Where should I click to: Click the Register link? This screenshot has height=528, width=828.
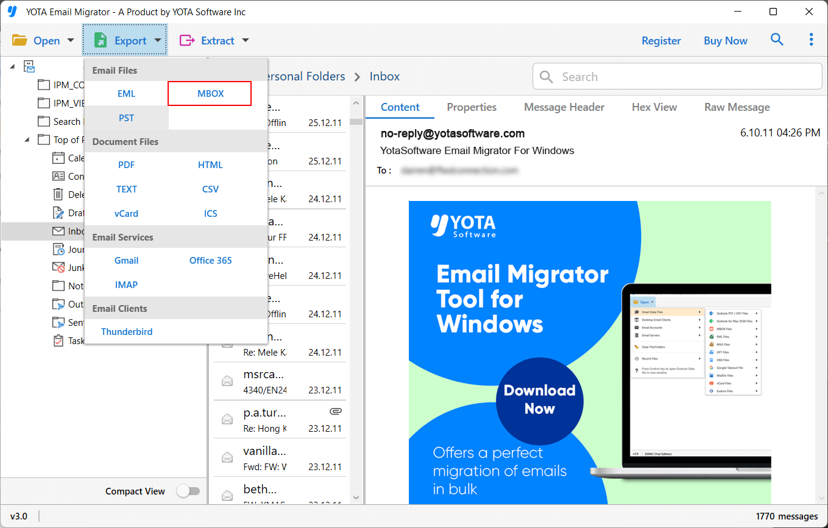661,41
